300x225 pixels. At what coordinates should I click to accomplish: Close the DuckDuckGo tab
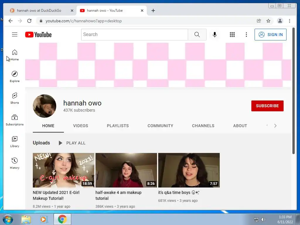pyautogui.click(x=72, y=11)
